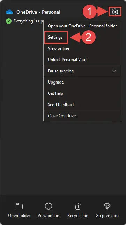Click the Go premium label
This screenshot has height=225, width=126.
click(107, 216)
